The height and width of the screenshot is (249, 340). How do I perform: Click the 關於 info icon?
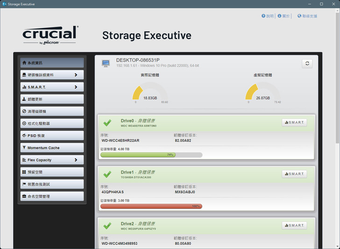click(x=280, y=16)
